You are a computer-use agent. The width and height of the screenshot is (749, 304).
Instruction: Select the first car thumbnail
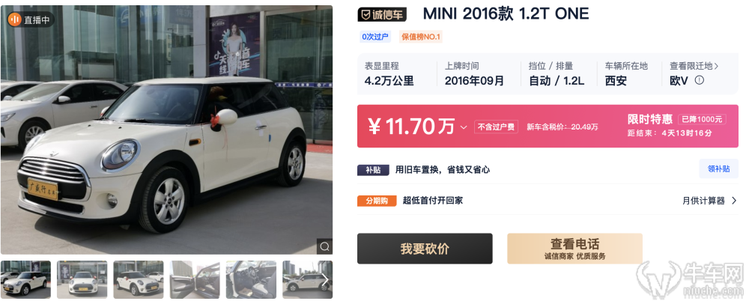tap(25, 279)
